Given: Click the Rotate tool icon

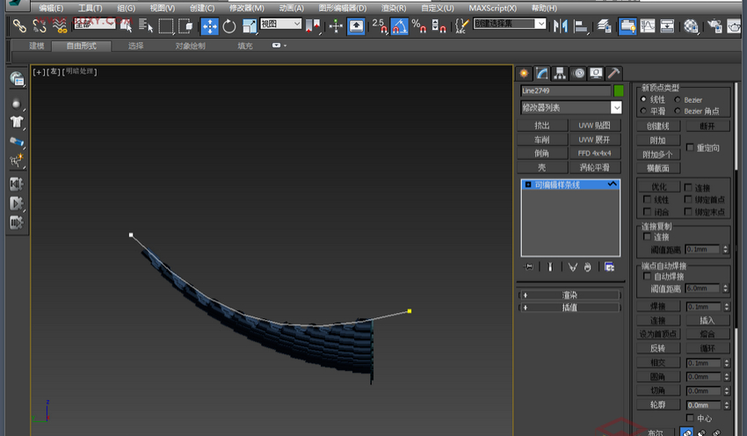Looking at the screenshot, I should (230, 26).
